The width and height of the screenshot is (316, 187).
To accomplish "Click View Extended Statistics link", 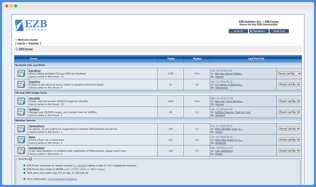I will point(62,179).
